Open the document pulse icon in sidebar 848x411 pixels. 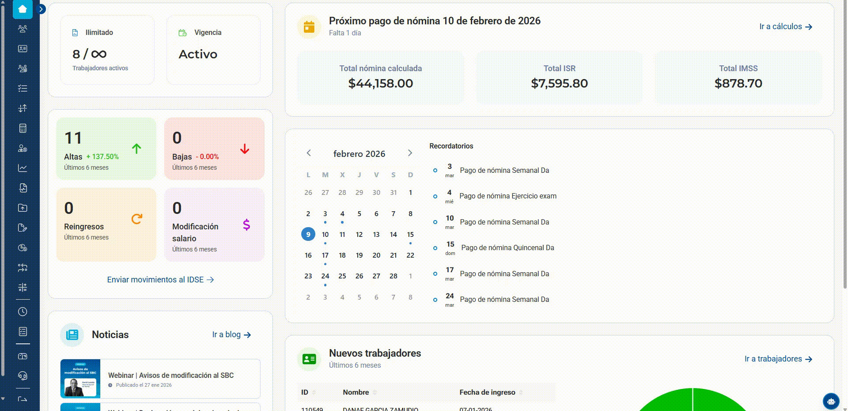pyautogui.click(x=23, y=188)
